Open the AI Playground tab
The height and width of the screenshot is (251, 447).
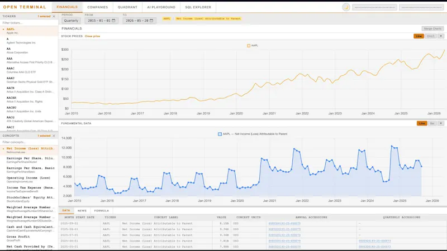point(161,7)
